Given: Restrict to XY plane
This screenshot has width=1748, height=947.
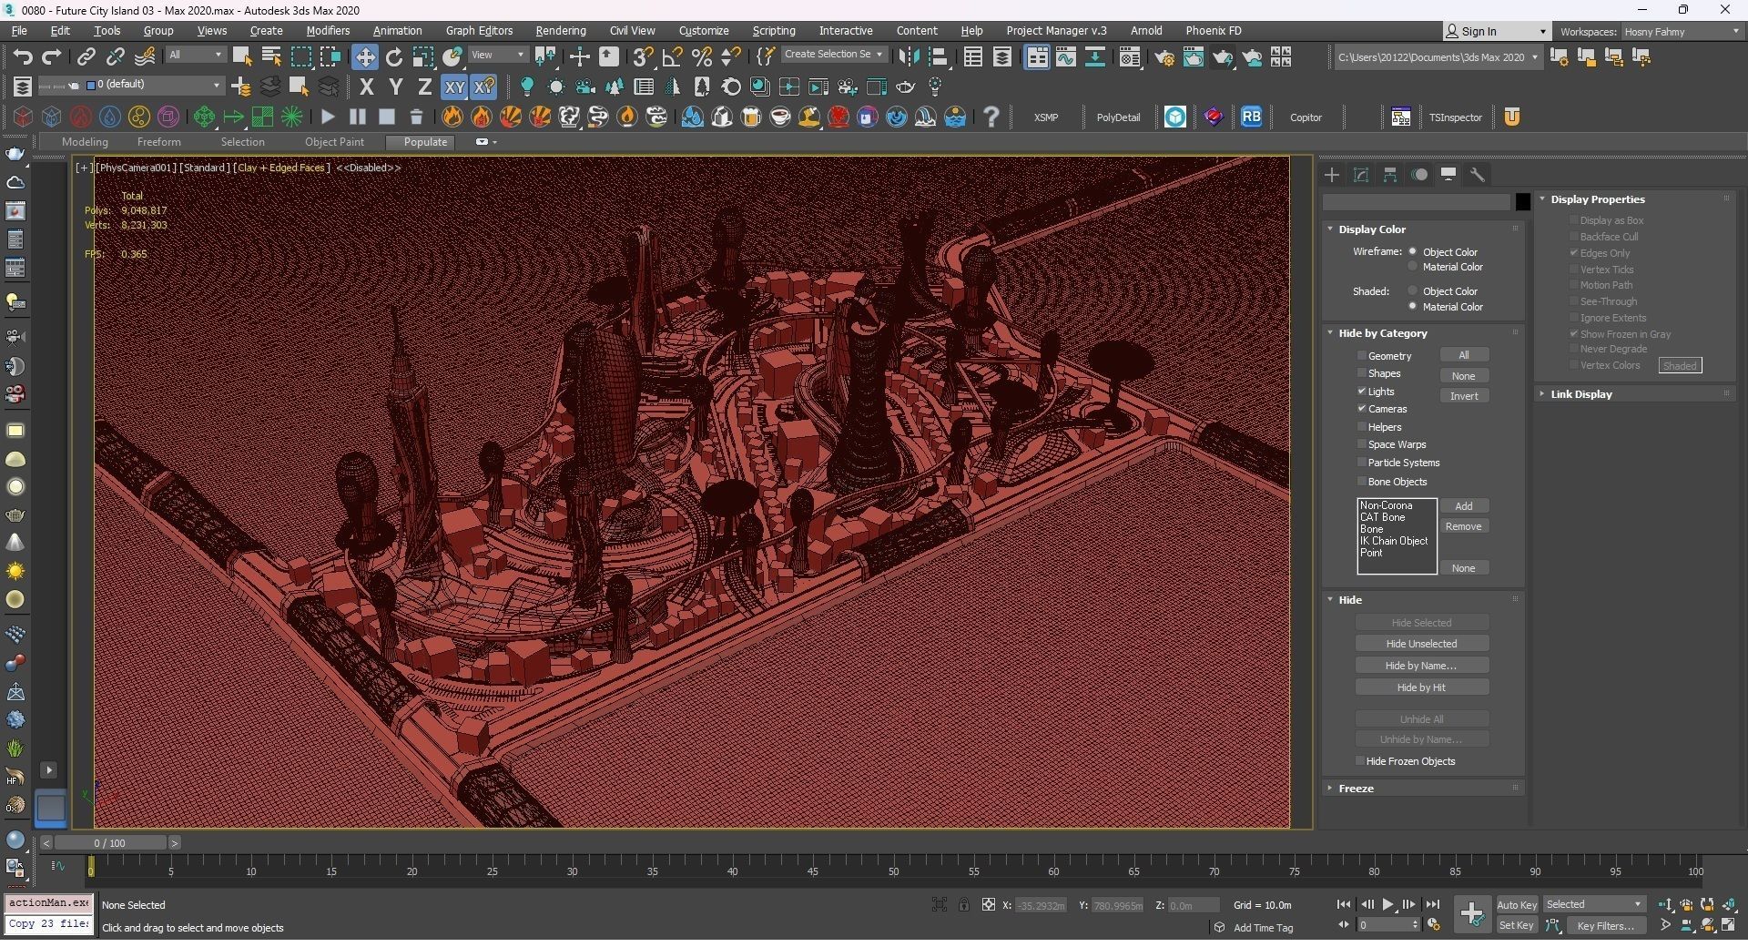Looking at the screenshot, I should coord(453,87).
